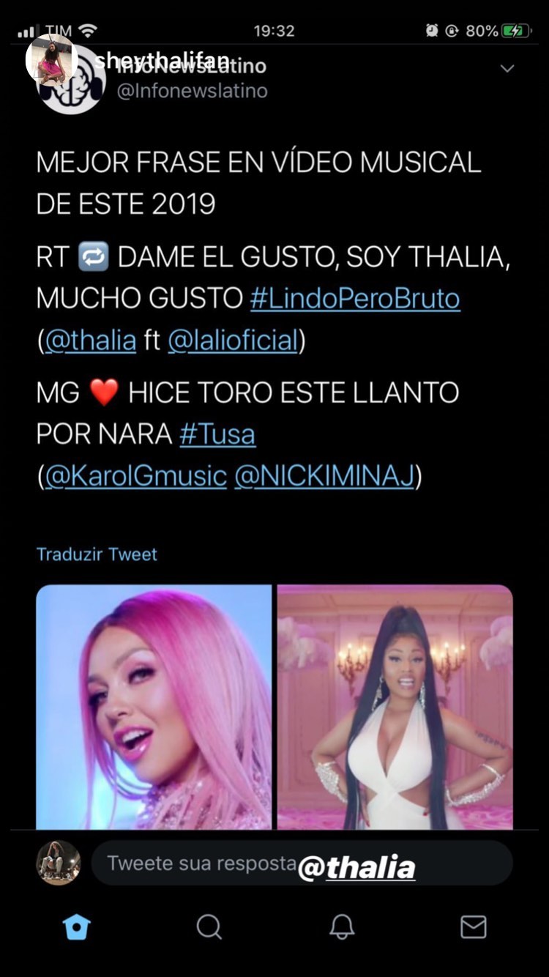The width and height of the screenshot is (549, 977).
Task: Tap Traduzir Tweet to translate
Action: click(97, 554)
